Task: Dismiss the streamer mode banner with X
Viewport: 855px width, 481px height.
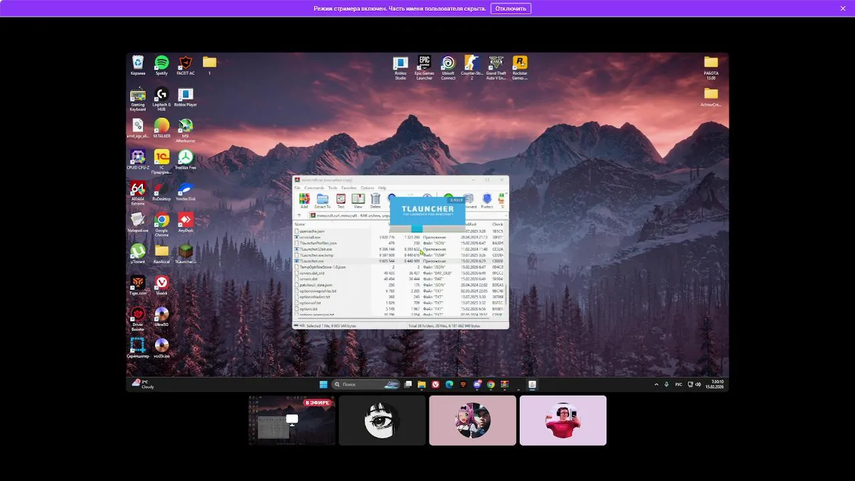Action: point(843,9)
